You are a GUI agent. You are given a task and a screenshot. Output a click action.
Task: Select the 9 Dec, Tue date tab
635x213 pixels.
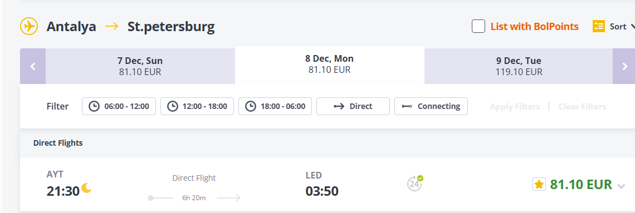coord(519,66)
